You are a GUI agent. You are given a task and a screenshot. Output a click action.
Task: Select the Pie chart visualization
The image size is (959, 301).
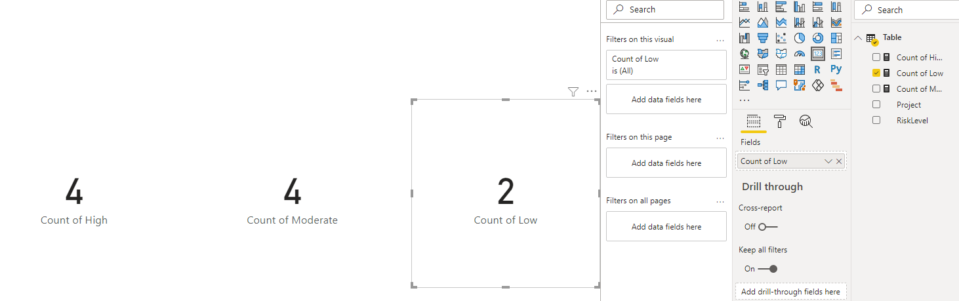pos(800,38)
